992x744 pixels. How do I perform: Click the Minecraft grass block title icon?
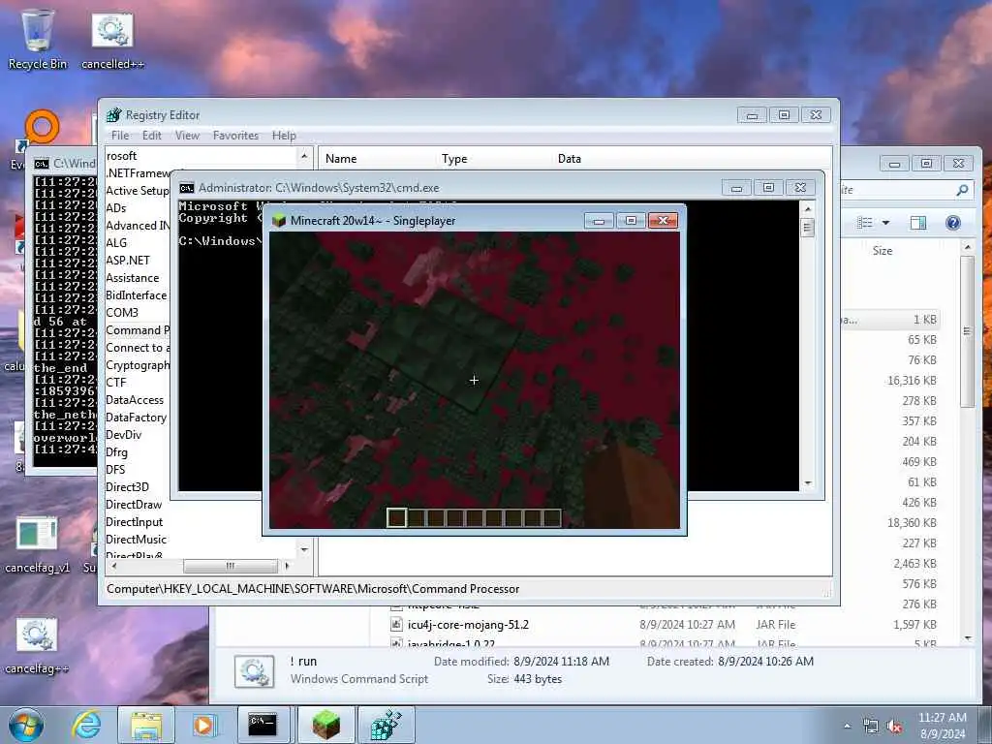pyautogui.click(x=279, y=220)
